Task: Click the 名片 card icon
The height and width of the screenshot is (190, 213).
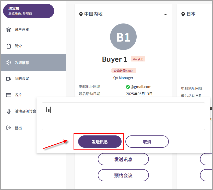Action: [9, 95]
